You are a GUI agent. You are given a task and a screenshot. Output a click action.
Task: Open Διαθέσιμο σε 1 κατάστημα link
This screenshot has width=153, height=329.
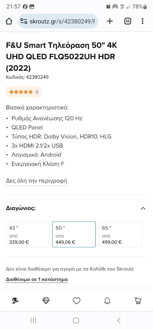click(37, 279)
